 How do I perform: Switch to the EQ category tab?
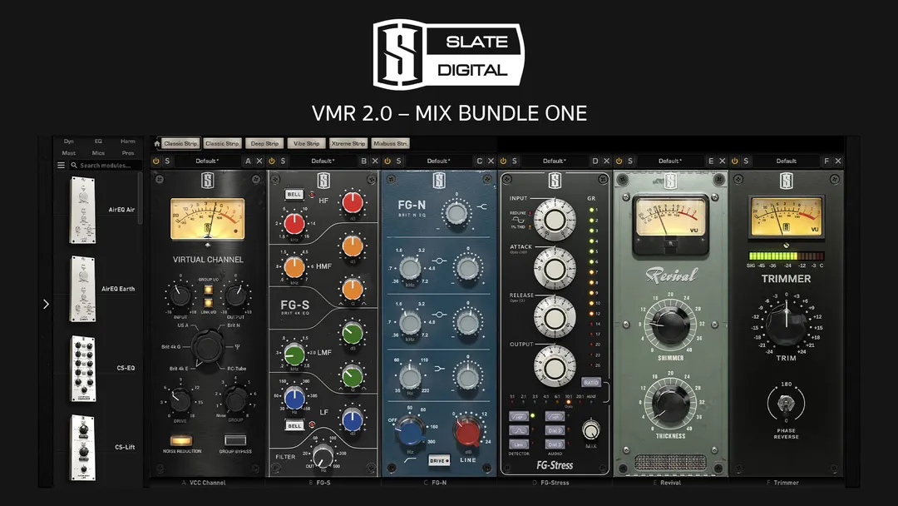[97, 140]
